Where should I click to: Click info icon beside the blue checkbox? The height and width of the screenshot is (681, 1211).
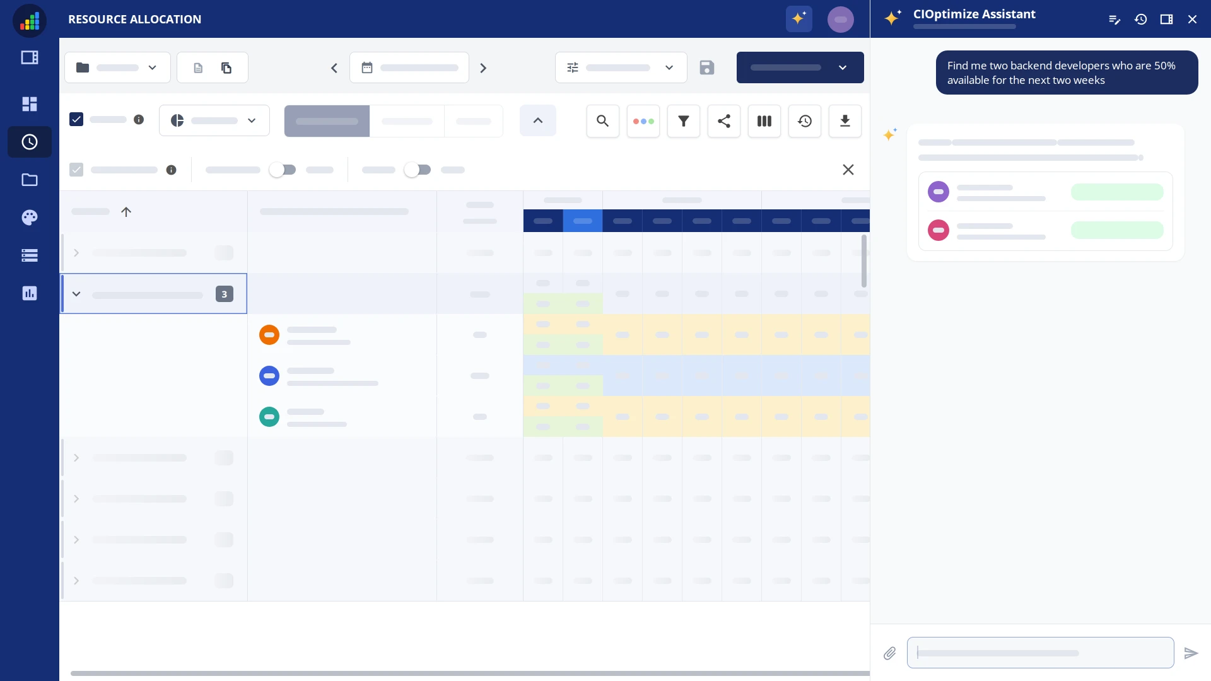139,120
